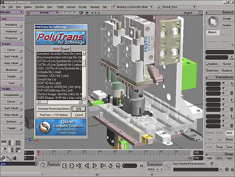The image size is (235, 177).
Task: Click Geometry Processing Options button
Action: coord(54,108)
